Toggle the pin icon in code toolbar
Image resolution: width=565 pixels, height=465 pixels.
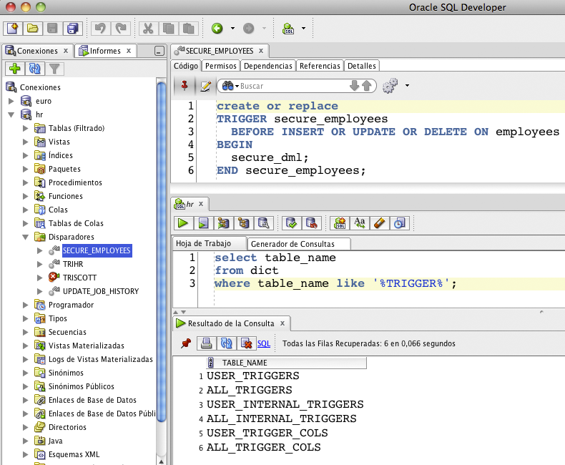coord(185,86)
